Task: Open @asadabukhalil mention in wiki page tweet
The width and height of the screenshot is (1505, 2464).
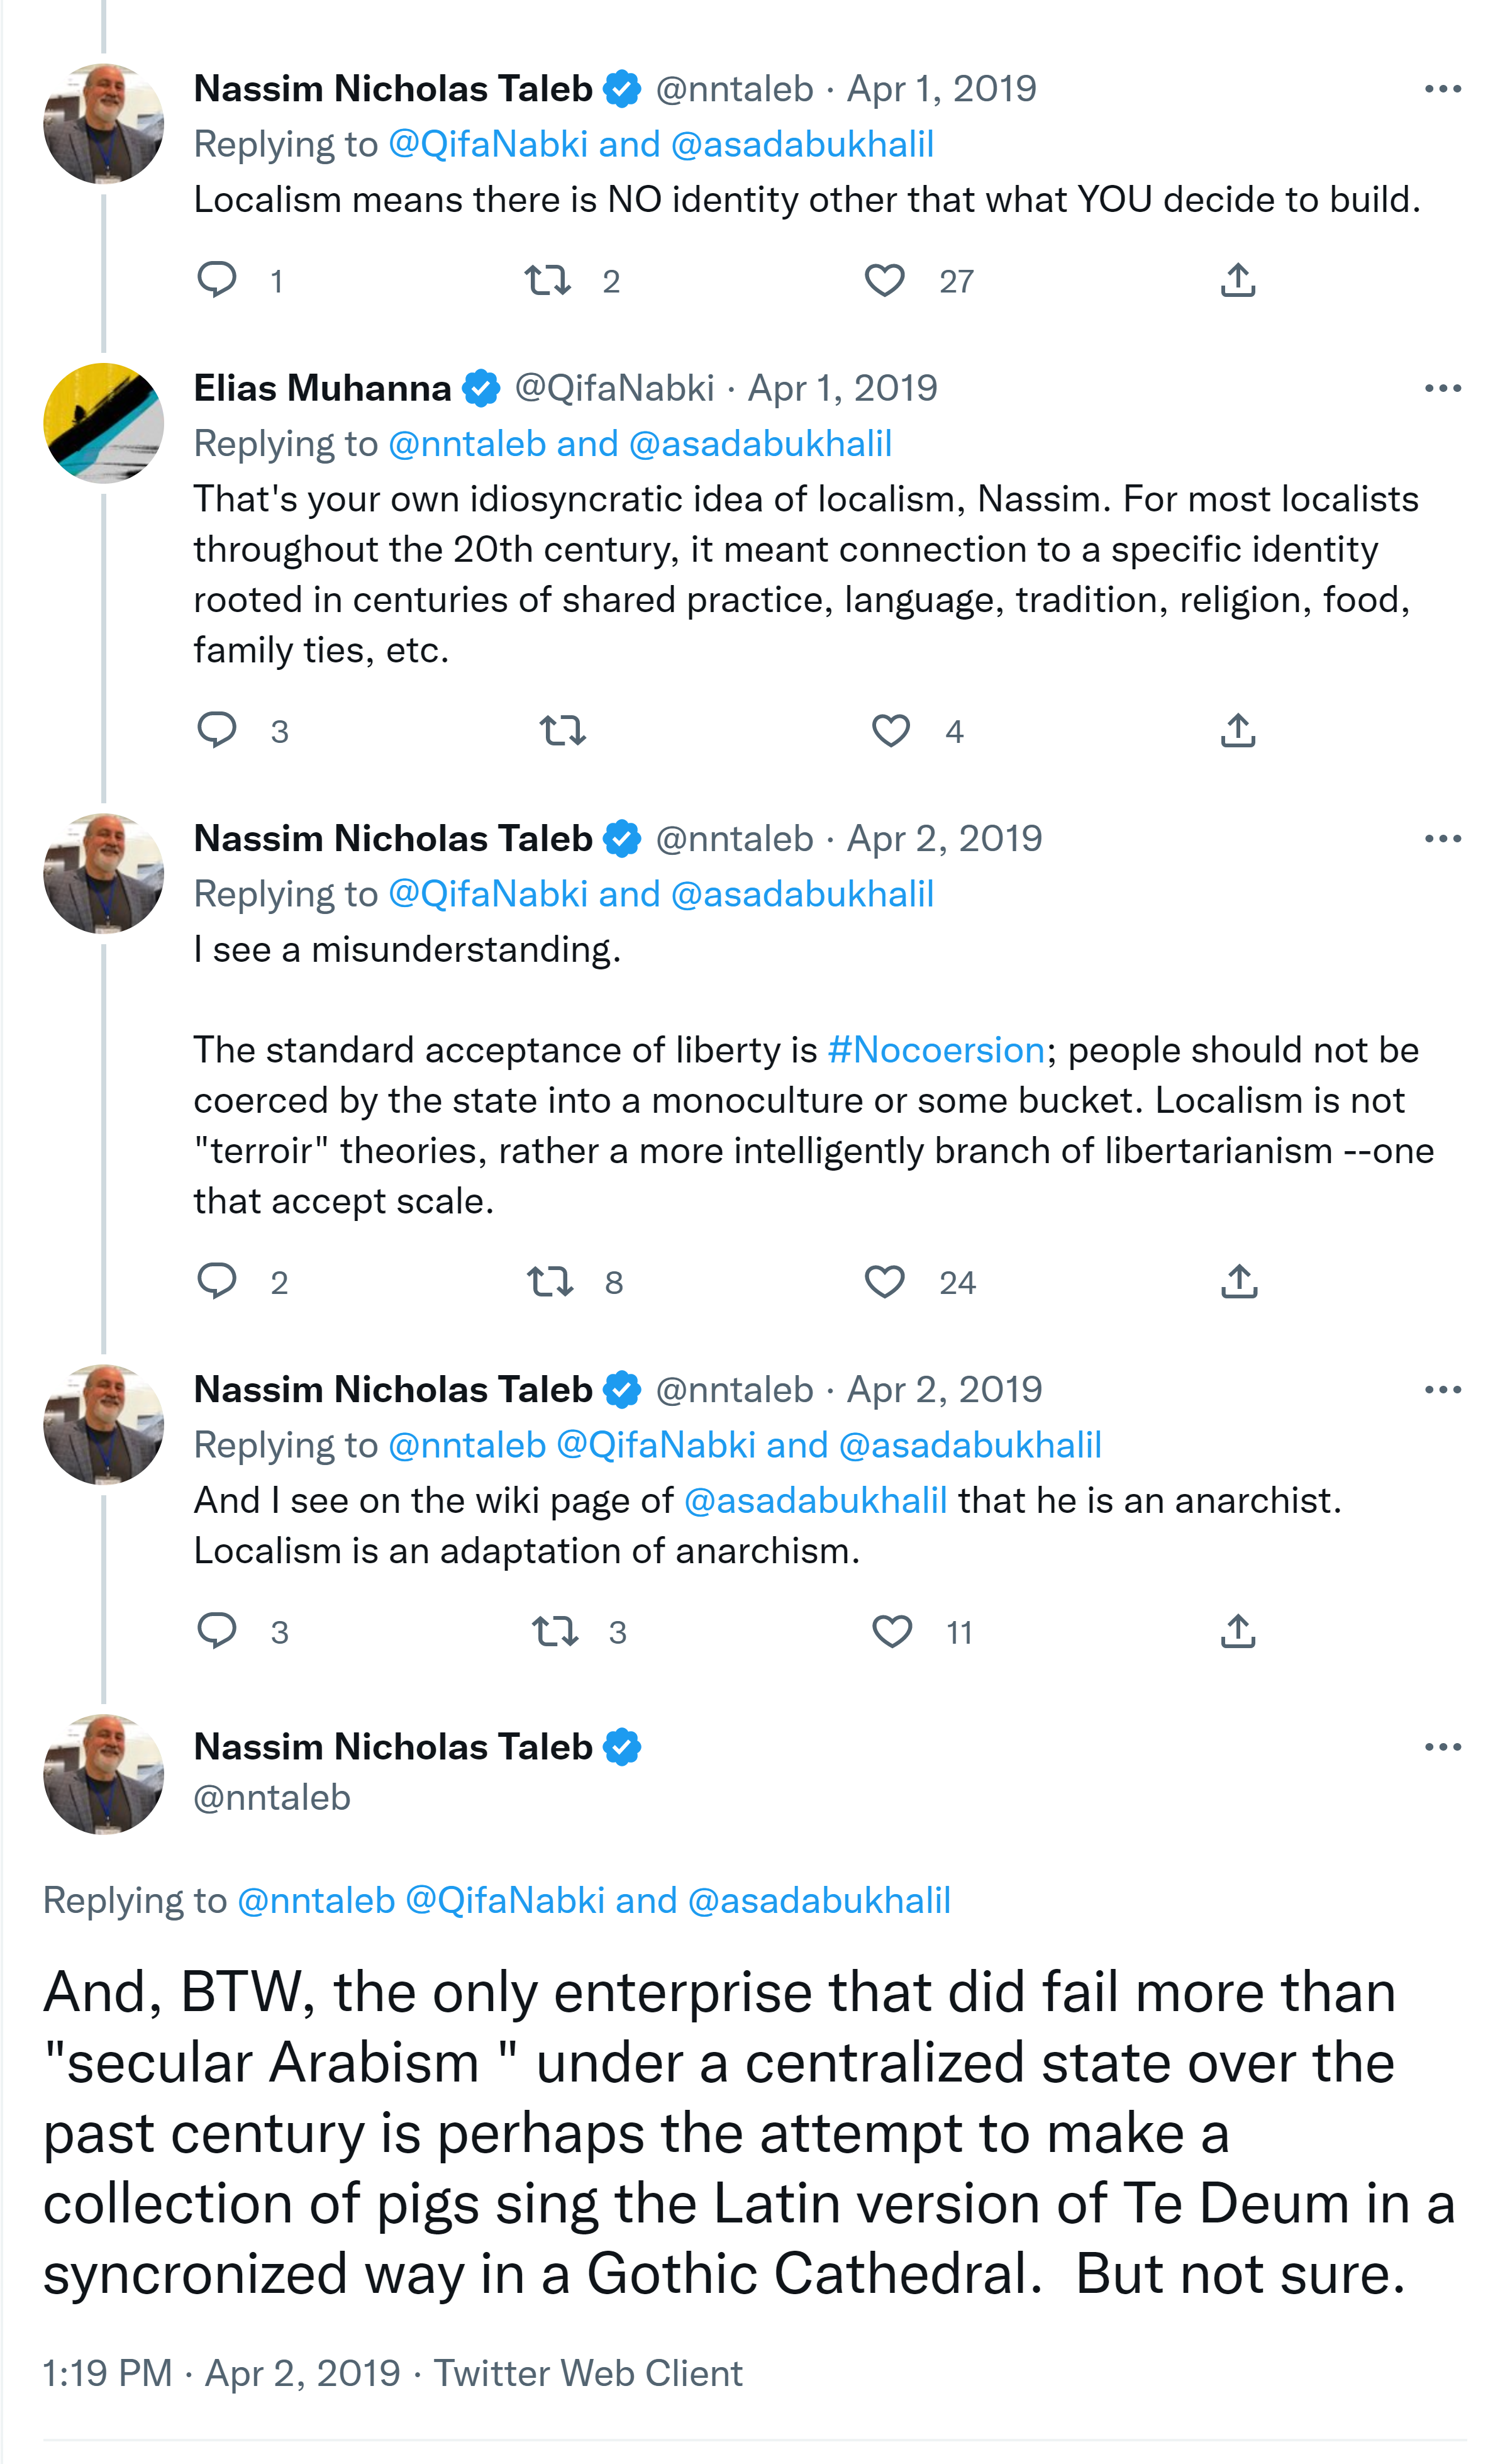Action: pos(815,1500)
